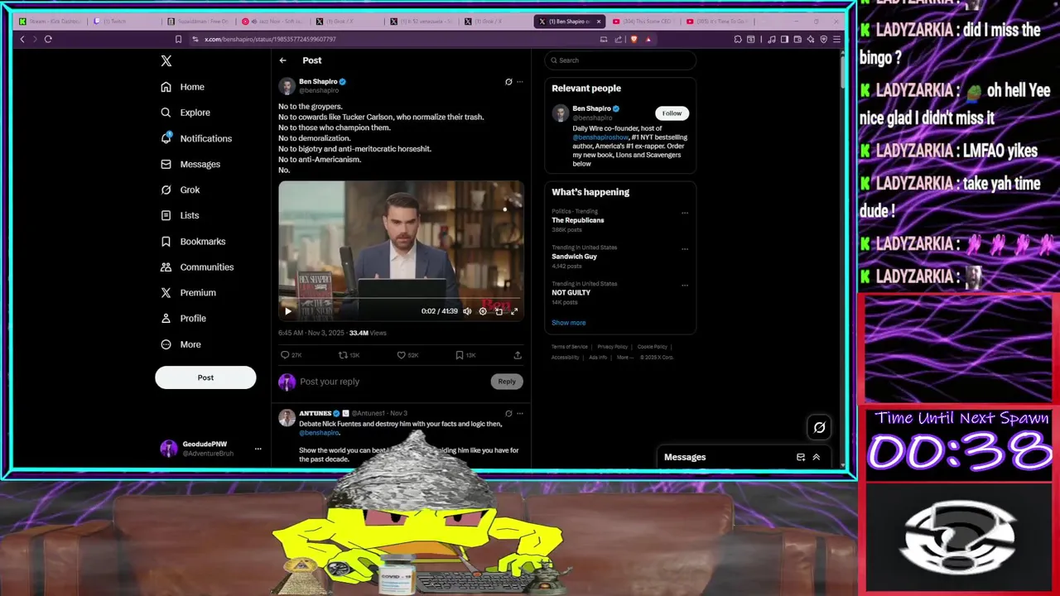The width and height of the screenshot is (1060, 596).
Task: Switch to the first Grok / X tab
Action: click(348, 21)
